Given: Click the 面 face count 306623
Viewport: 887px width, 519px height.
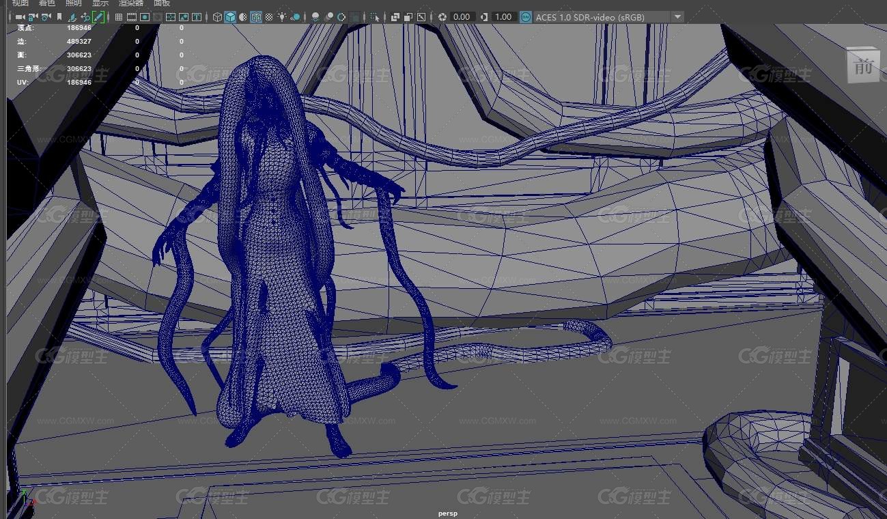Looking at the screenshot, I should (79, 55).
